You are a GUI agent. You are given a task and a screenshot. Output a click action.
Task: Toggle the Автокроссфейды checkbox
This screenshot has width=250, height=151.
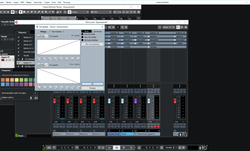(x=82, y=40)
